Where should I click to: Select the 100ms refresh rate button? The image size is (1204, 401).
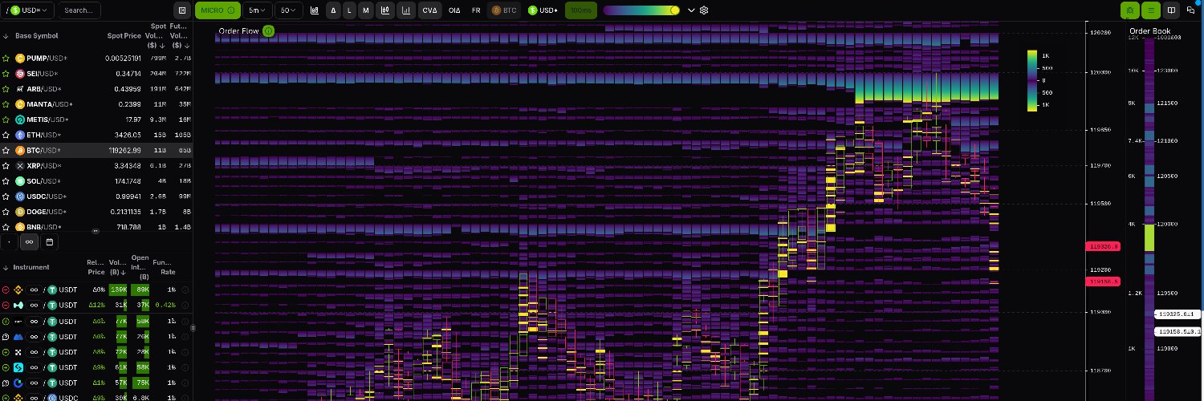(580, 10)
